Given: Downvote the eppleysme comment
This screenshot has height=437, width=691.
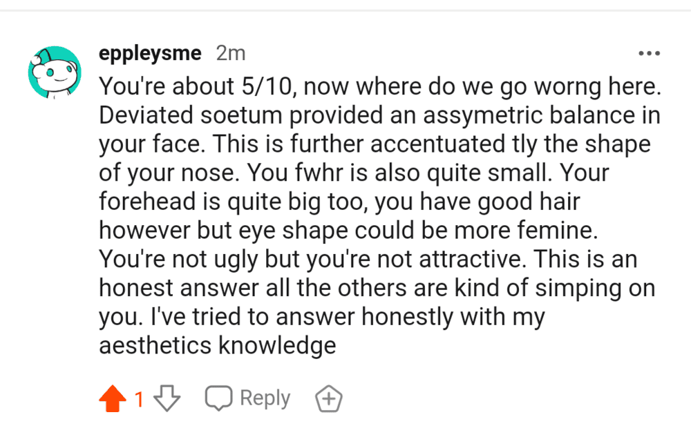Looking at the screenshot, I should click(167, 399).
